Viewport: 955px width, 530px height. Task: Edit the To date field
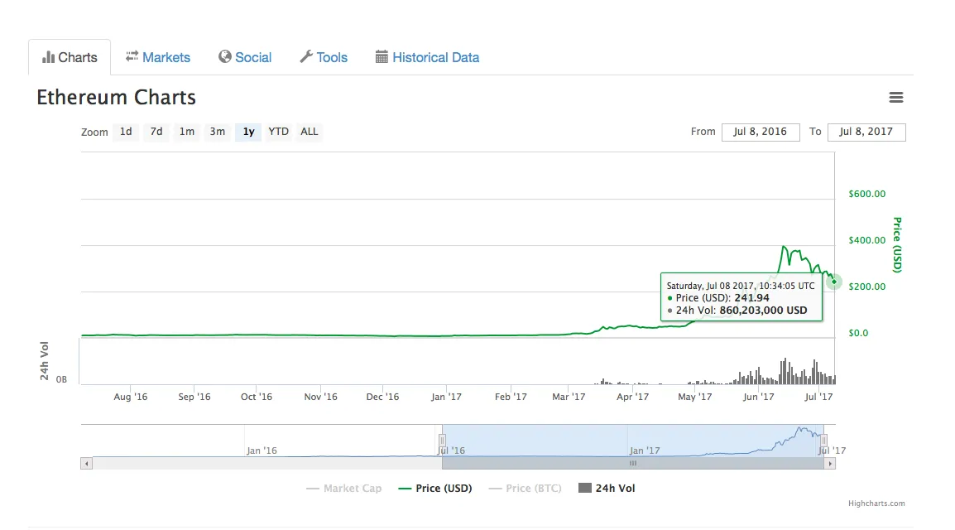click(866, 132)
